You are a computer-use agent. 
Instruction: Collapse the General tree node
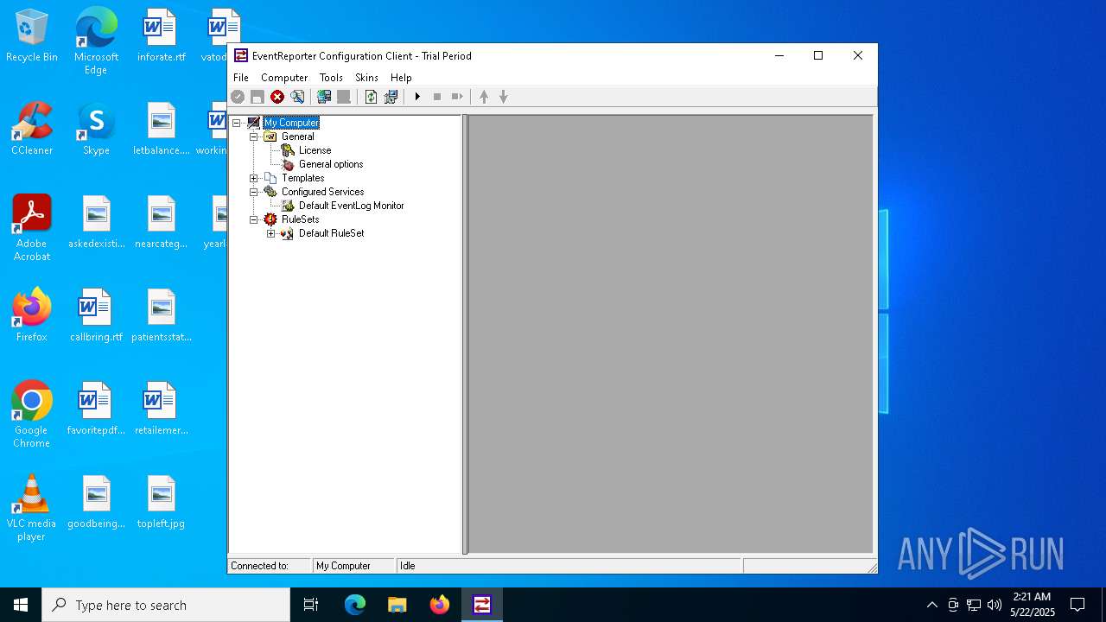pyautogui.click(x=254, y=136)
